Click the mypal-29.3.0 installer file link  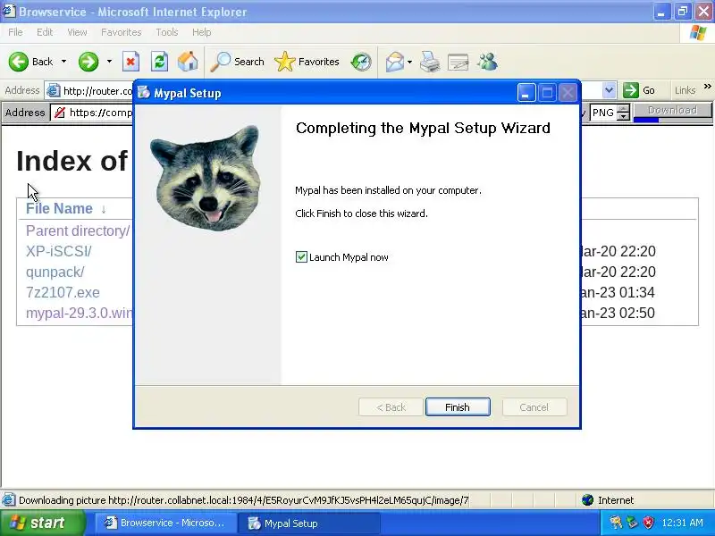tap(79, 314)
